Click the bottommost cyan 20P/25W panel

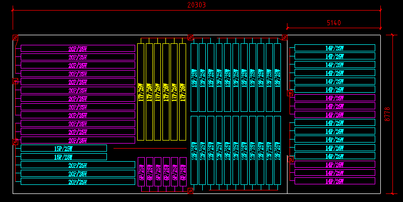78,181
